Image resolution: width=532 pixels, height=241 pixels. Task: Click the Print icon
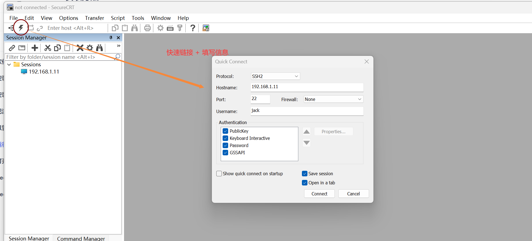click(x=148, y=28)
